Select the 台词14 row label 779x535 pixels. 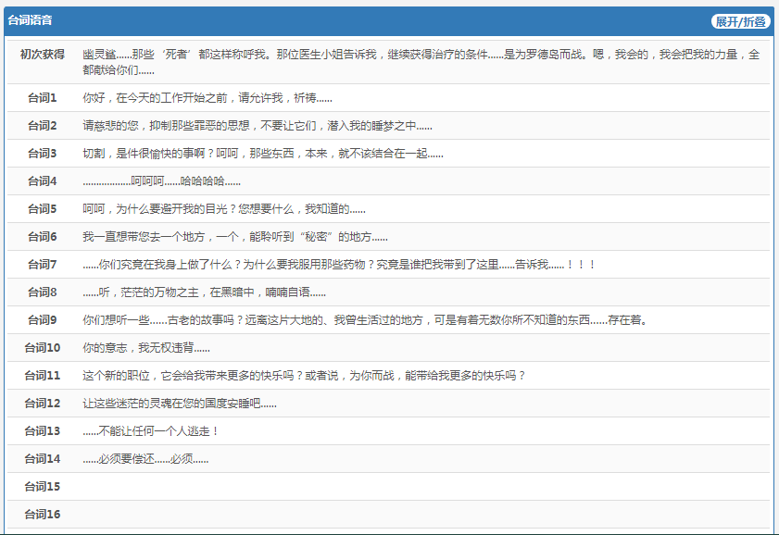43,459
